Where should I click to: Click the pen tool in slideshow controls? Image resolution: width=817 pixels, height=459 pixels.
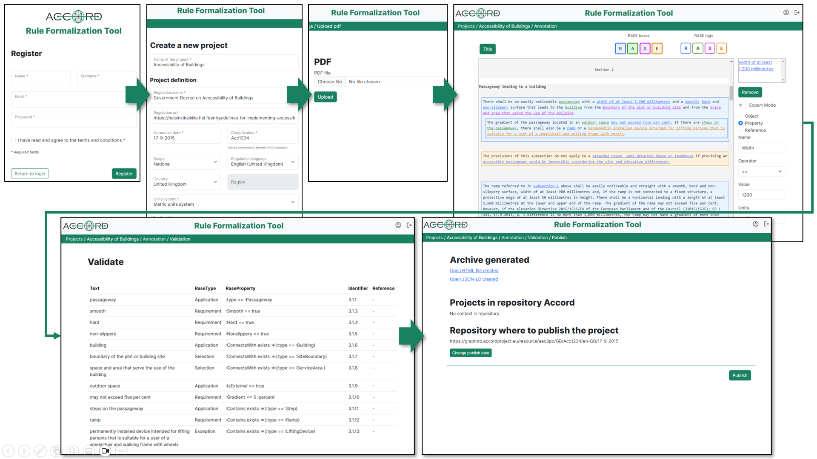pos(40,451)
